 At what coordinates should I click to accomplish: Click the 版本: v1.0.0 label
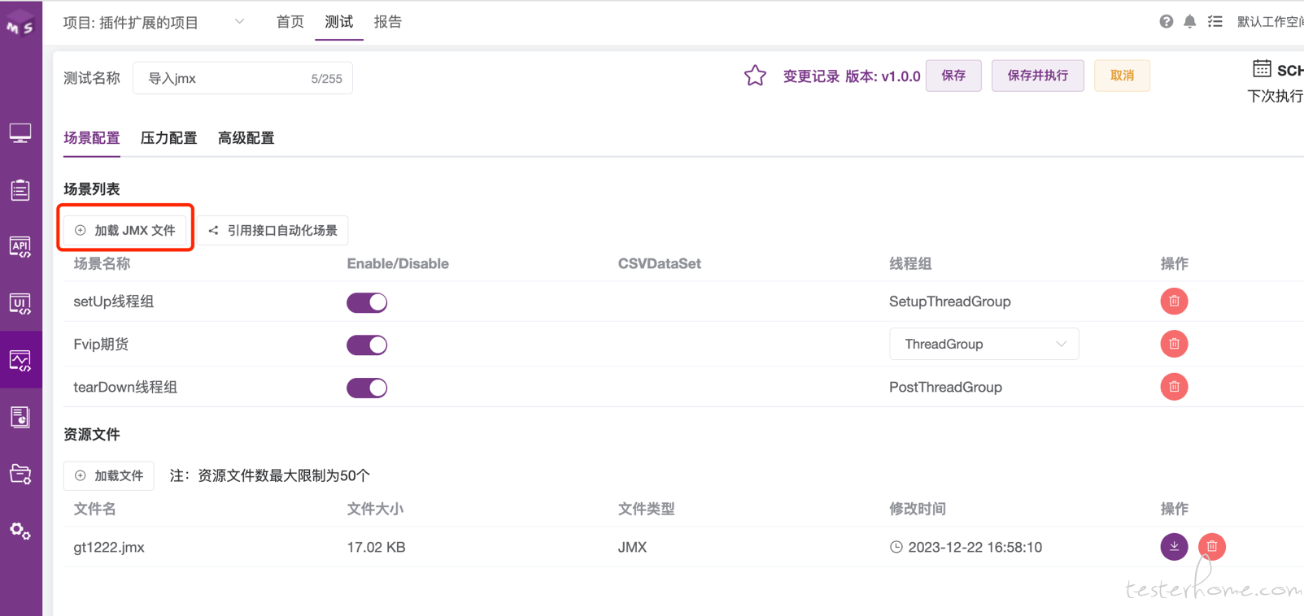click(x=883, y=76)
